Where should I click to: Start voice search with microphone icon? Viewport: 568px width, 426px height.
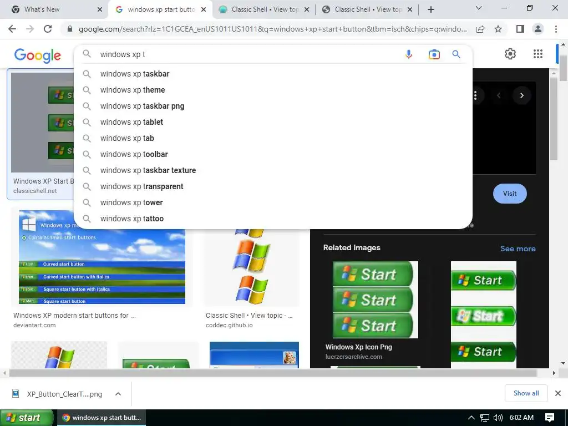point(409,54)
